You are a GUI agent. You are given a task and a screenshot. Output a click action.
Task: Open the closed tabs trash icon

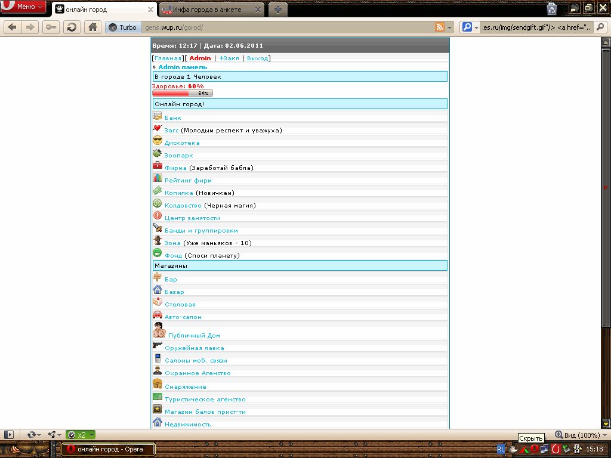(552, 8)
